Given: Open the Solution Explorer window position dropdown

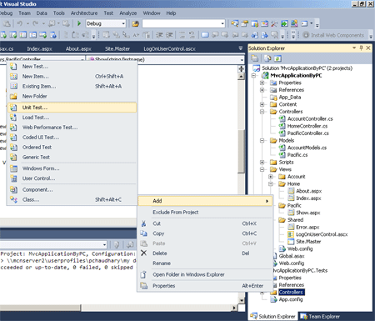Looking at the screenshot, I should click(354, 48).
